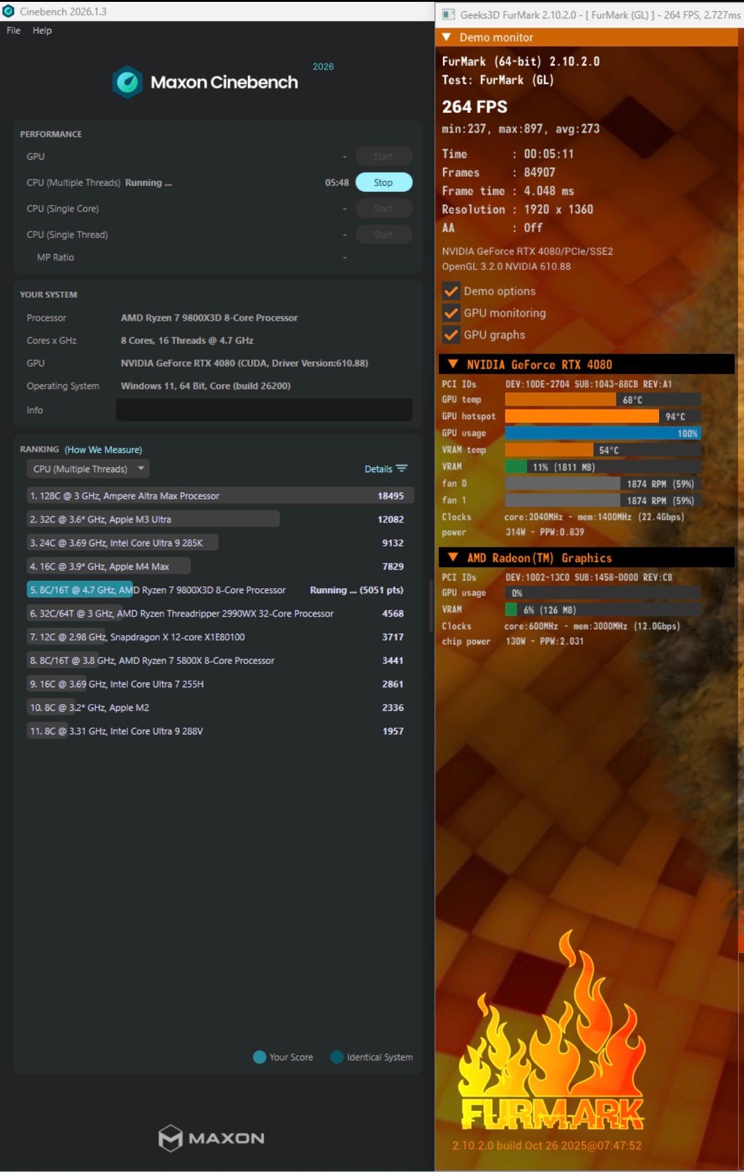The image size is (744, 1172).
Task: Click the MP Ratio label
Action: pyautogui.click(x=56, y=257)
